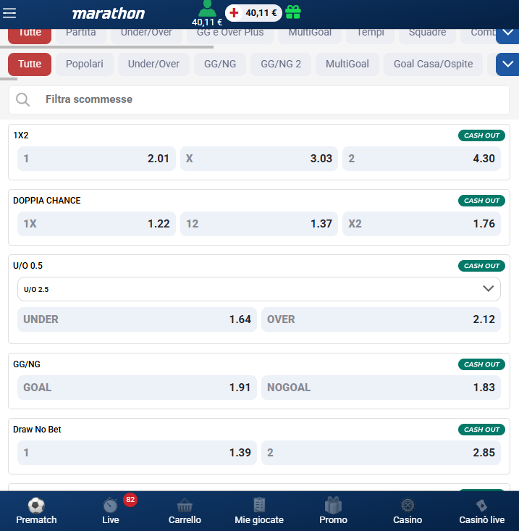The width and height of the screenshot is (519, 531).
Task: Open Prematch in the bottom bar
Action: pos(36,511)
